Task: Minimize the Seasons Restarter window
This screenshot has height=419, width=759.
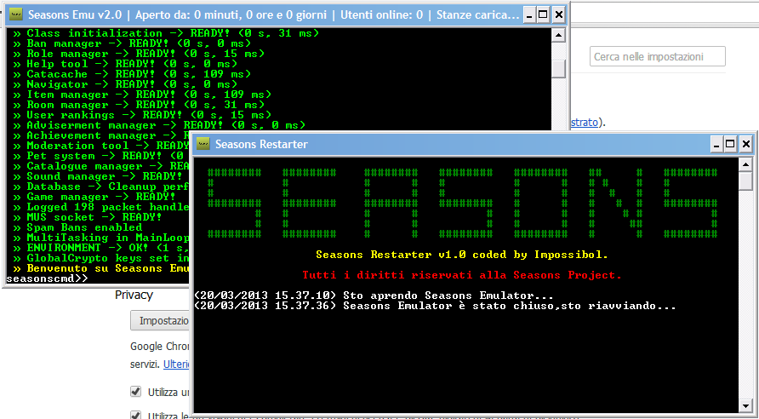Action: pyautogui.click(x=717, y=144)
